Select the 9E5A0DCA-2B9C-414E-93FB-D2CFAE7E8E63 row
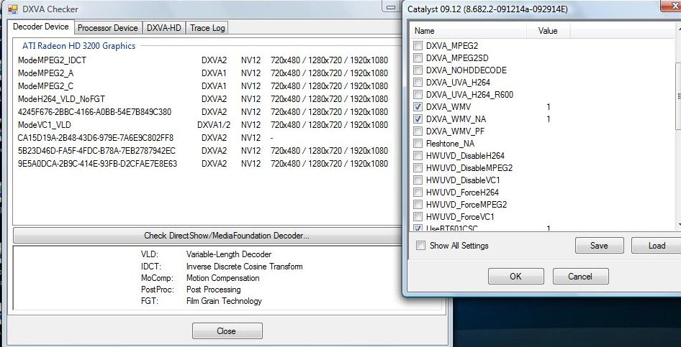This screenshot has height=347, width=681. [203, 164]
